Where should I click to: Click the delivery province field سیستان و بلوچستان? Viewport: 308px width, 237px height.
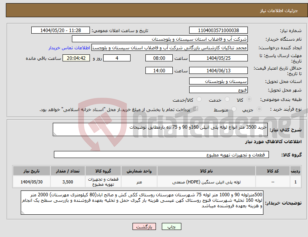click(218, 81)
